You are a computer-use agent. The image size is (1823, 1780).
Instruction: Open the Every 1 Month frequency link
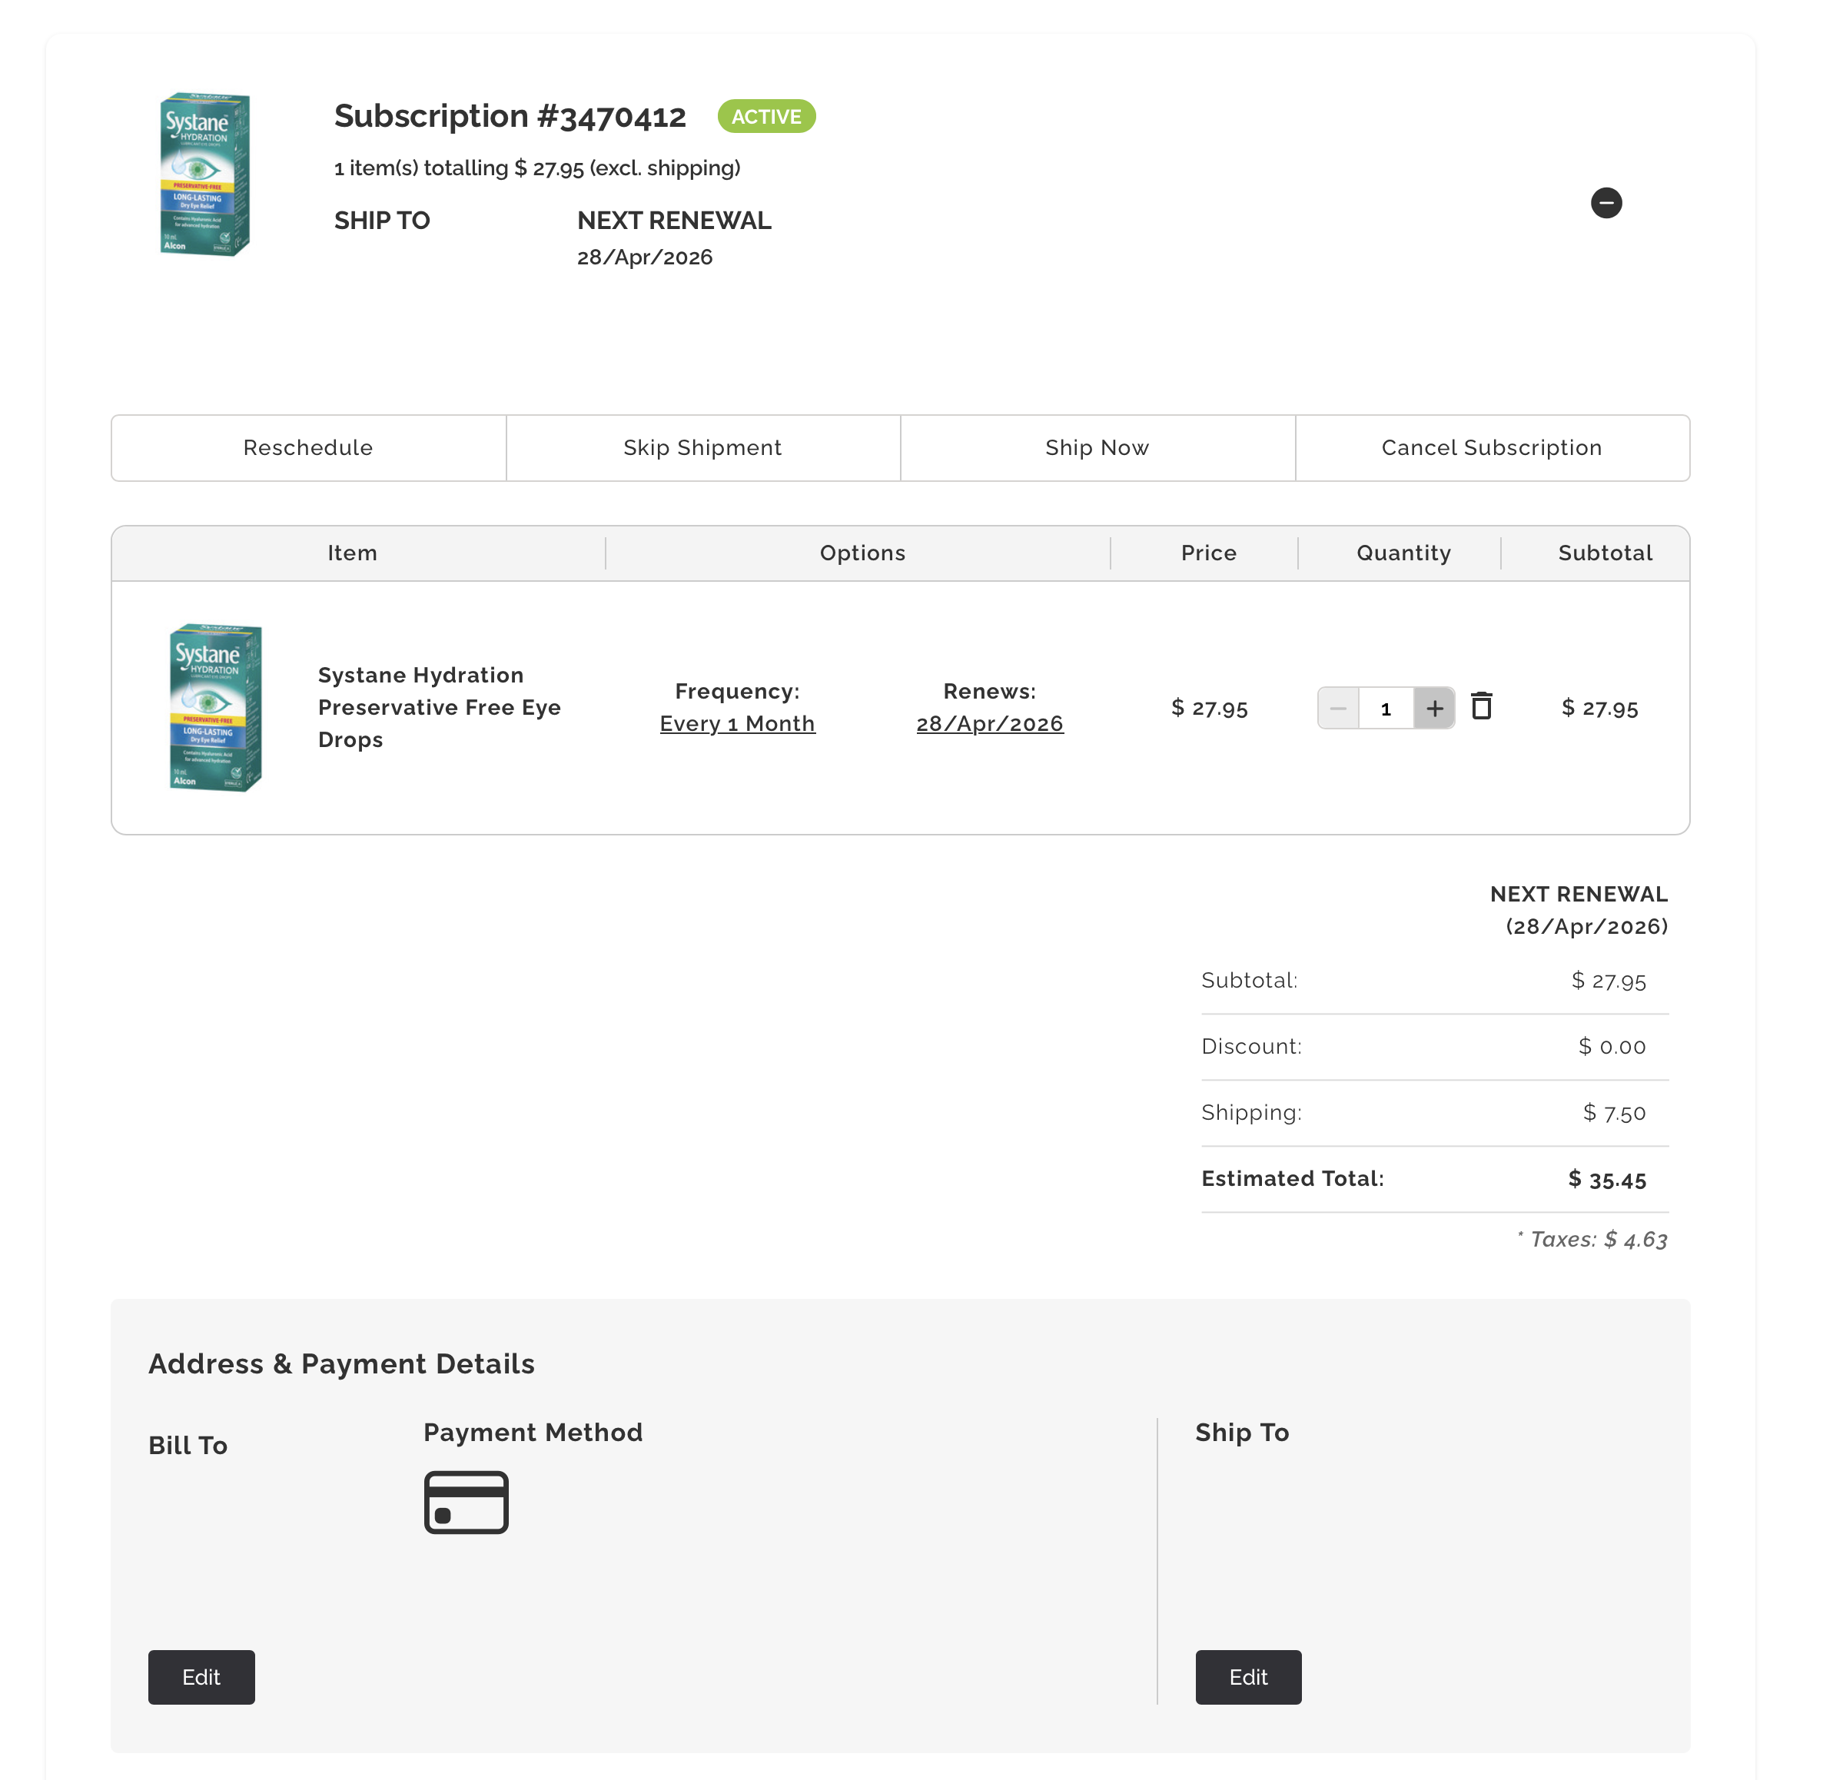tap(737, 723)
